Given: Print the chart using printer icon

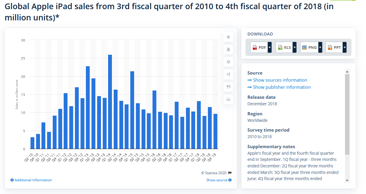Looking at the screenshot, I should point(228,99).
